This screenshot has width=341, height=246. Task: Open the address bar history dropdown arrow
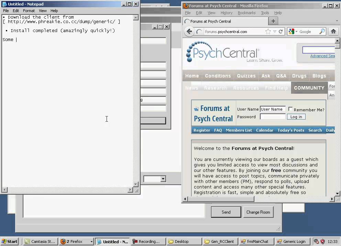click(275, 32)
